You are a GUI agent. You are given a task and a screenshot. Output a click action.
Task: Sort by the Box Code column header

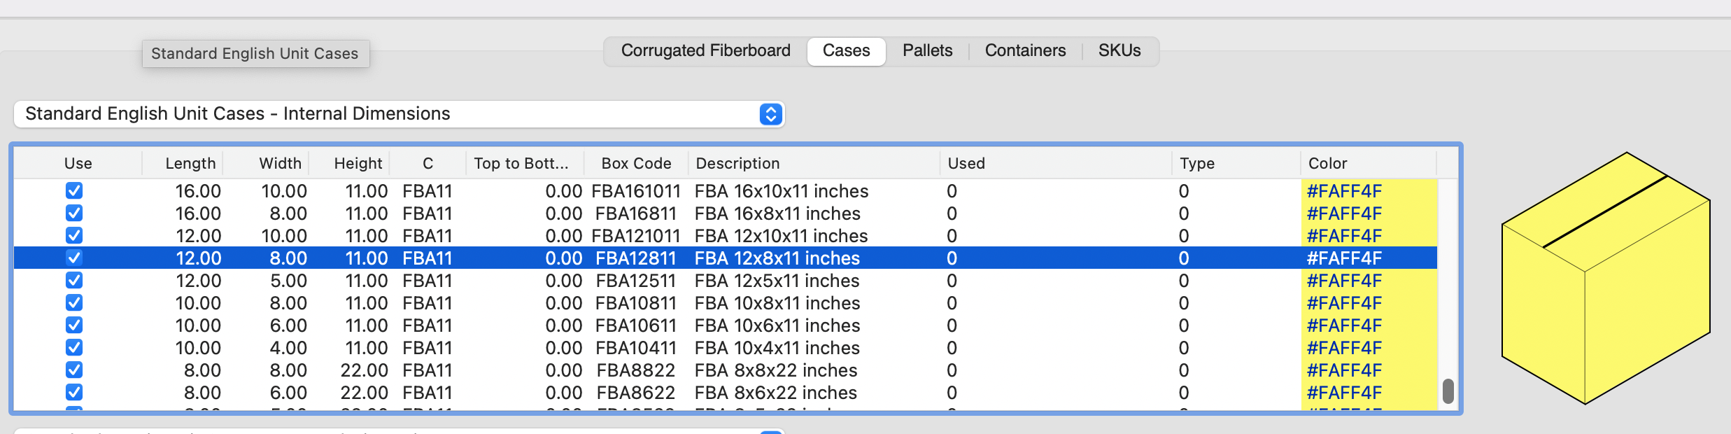636,163
